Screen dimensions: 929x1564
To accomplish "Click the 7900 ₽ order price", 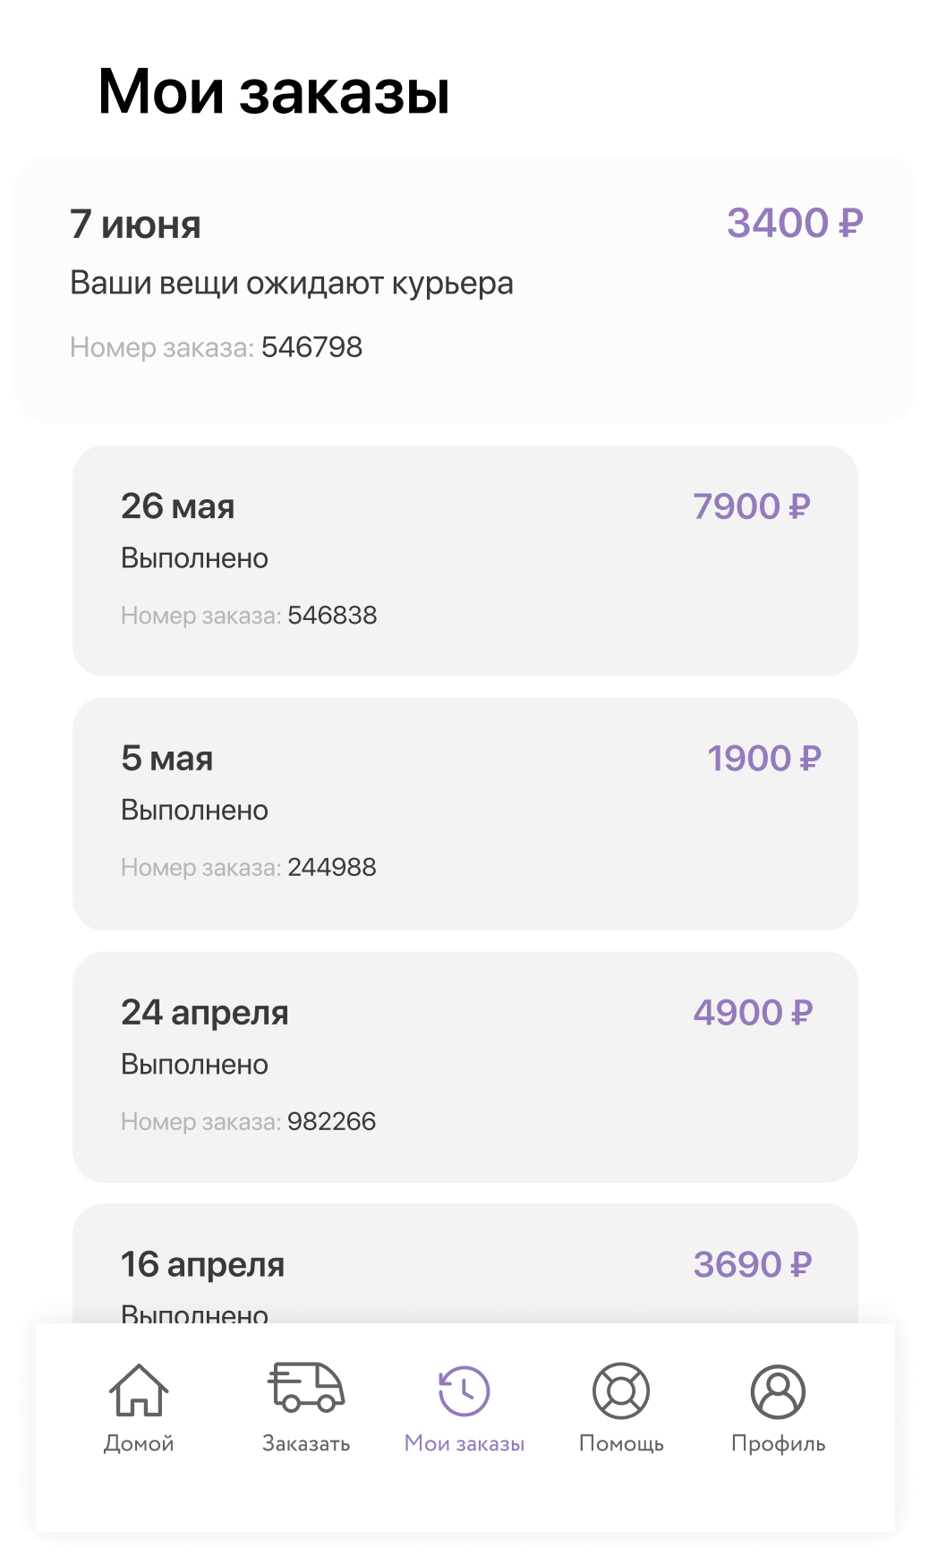I will [752, 506].
